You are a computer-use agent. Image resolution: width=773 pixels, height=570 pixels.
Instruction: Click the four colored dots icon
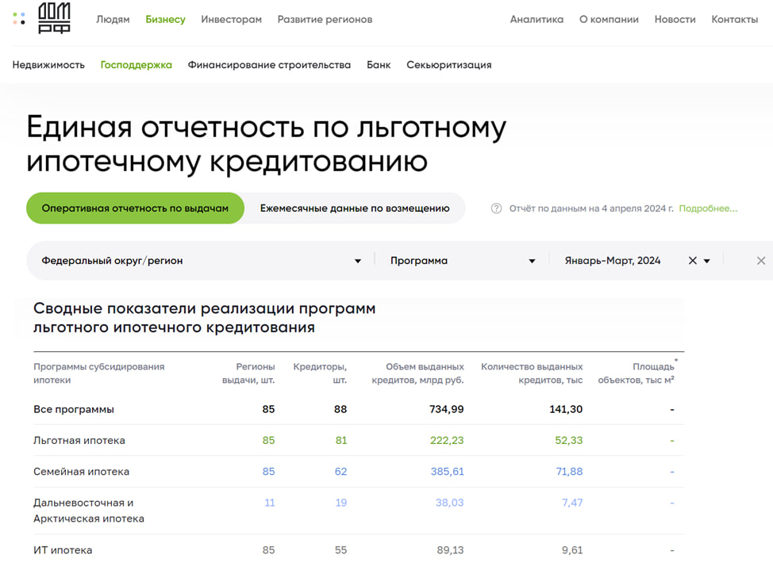19,18
